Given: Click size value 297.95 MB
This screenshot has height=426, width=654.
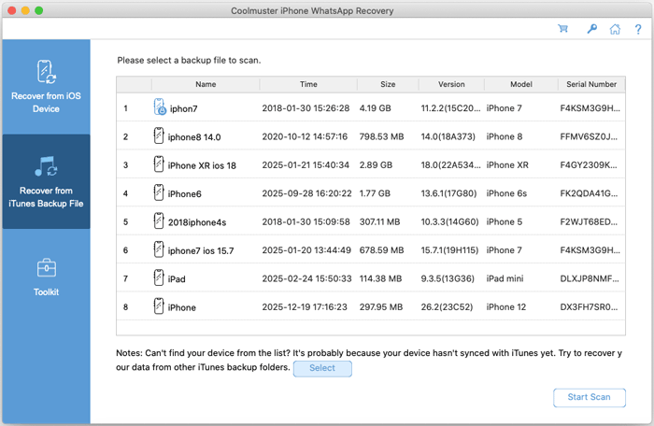Looking at the screenshot, I should click(x=381, y=306).
